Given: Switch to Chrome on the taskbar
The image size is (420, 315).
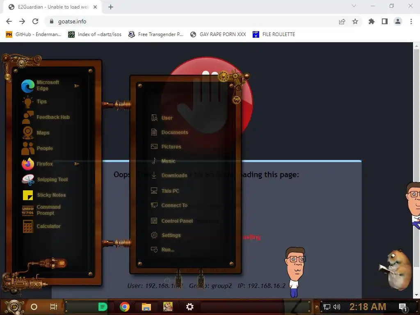Looking at the screenshot, I should pyautogui.click(x=125, y=307).
